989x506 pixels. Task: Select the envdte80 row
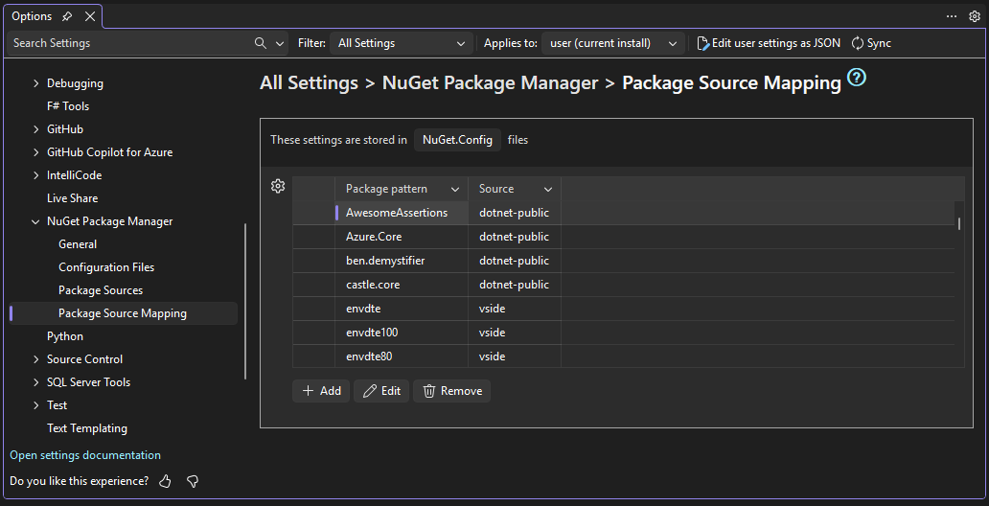click(x=623, y=356)
